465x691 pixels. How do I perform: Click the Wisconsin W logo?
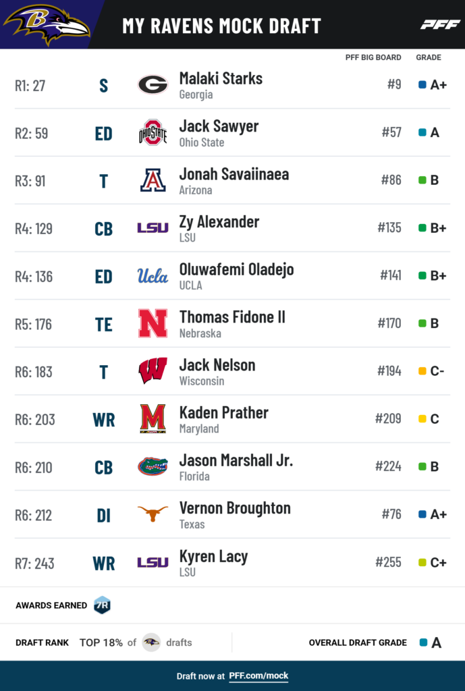[153, 372]
